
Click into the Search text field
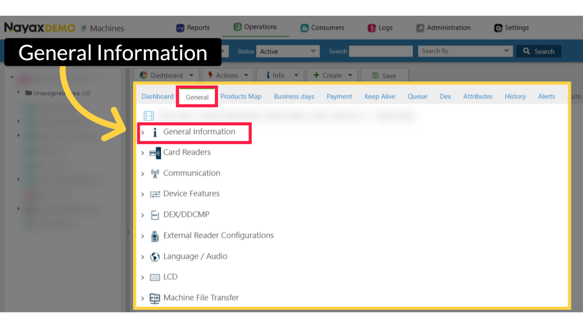click(381, 51)
